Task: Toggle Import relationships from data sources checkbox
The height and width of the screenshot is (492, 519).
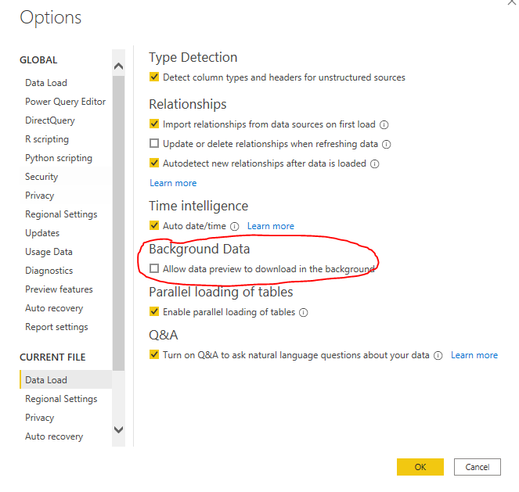Action: click(154, 124)
